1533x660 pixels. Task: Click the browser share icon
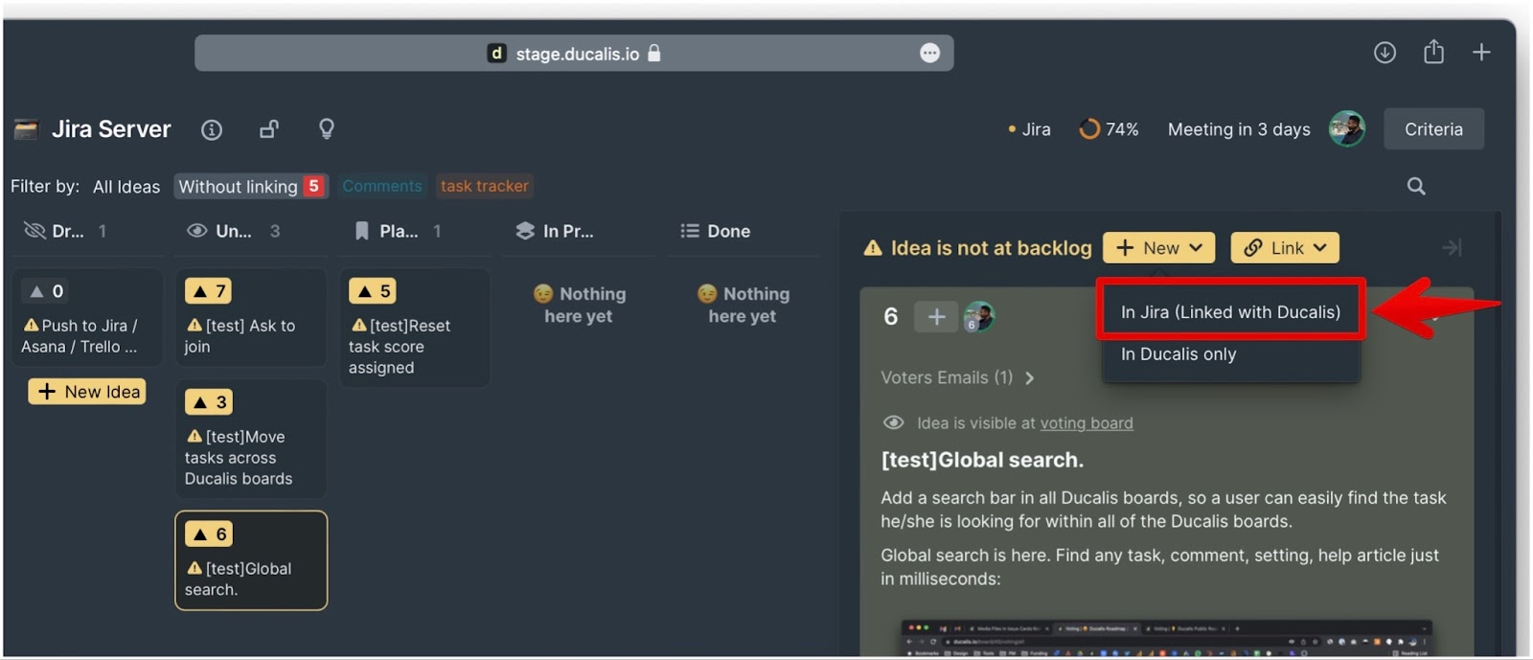[1433, 52]
